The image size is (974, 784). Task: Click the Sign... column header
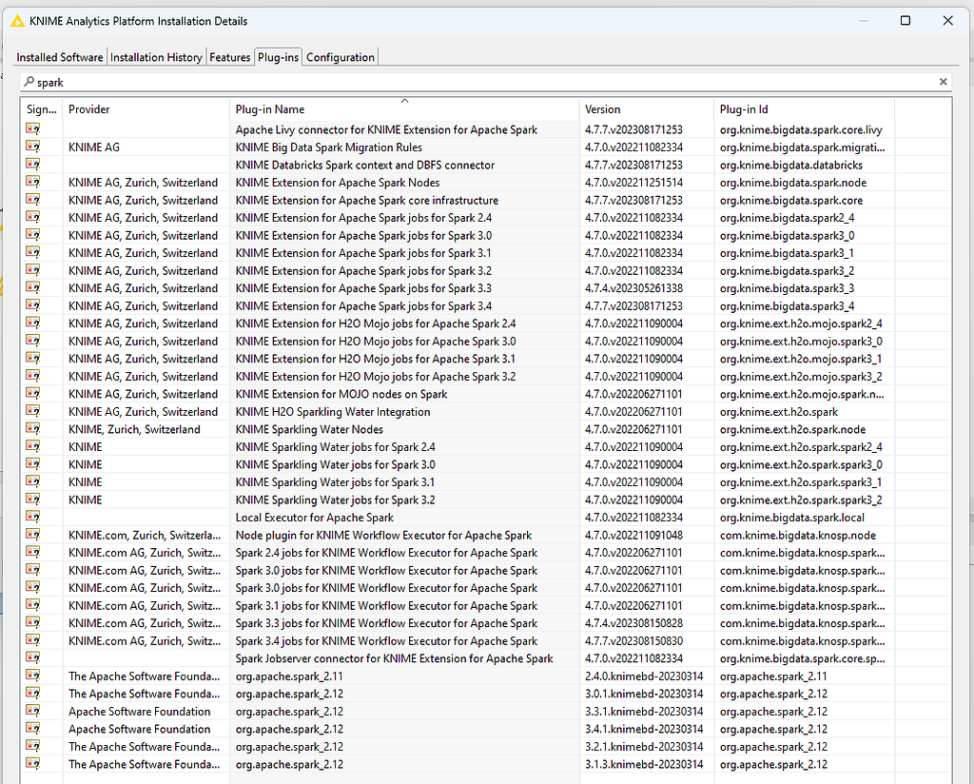coord(41,108)
